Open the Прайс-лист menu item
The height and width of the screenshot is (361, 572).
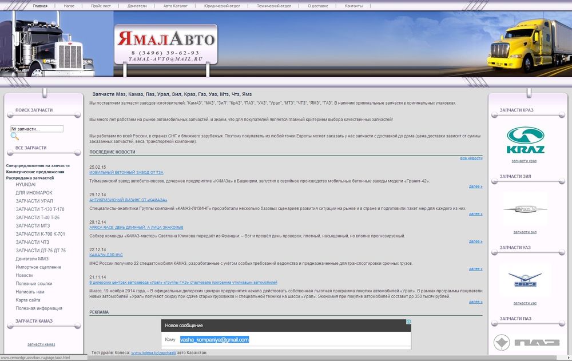pos(101,6)
